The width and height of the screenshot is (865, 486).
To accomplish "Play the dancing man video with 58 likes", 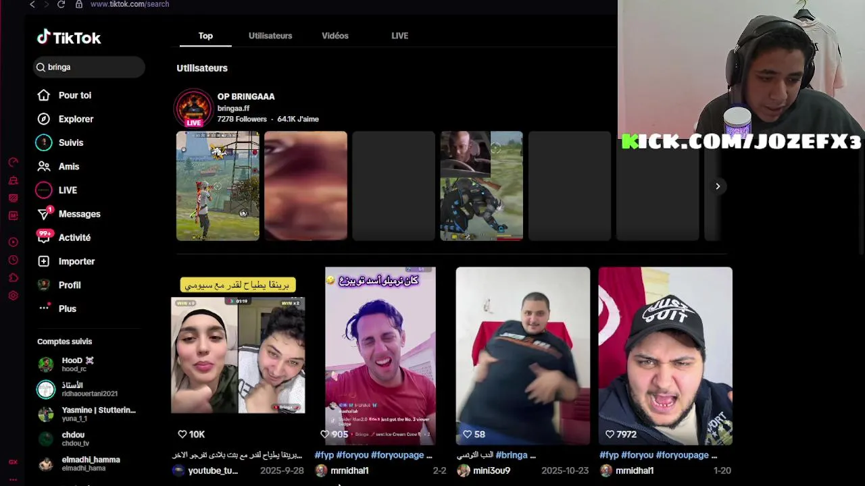I will point(523,356).
